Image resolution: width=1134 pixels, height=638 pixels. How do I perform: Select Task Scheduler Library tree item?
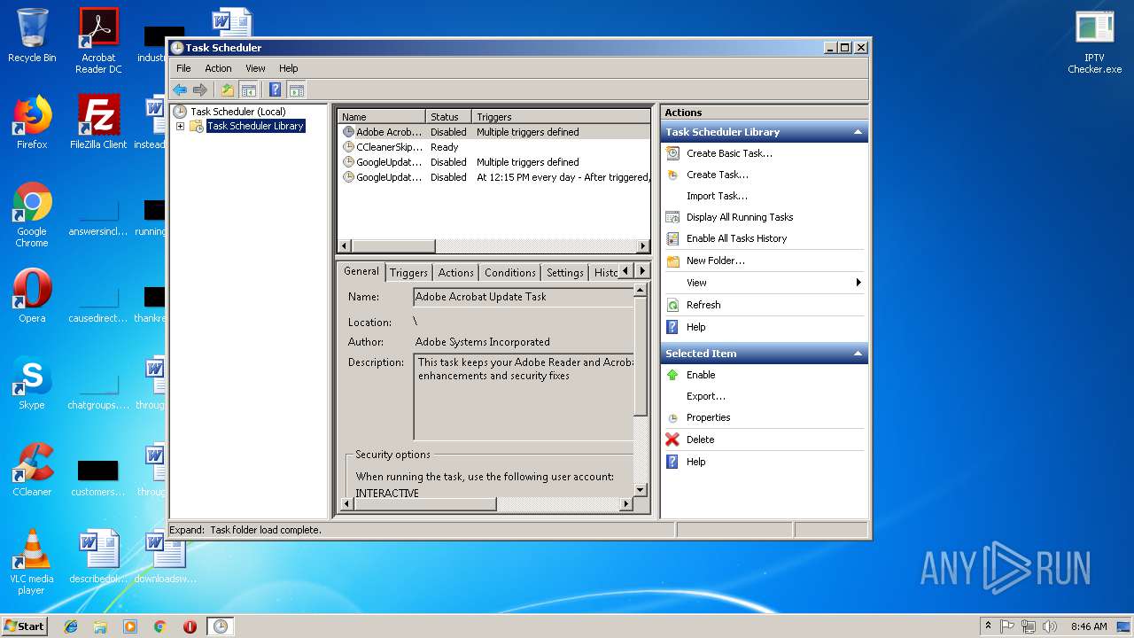255,126
